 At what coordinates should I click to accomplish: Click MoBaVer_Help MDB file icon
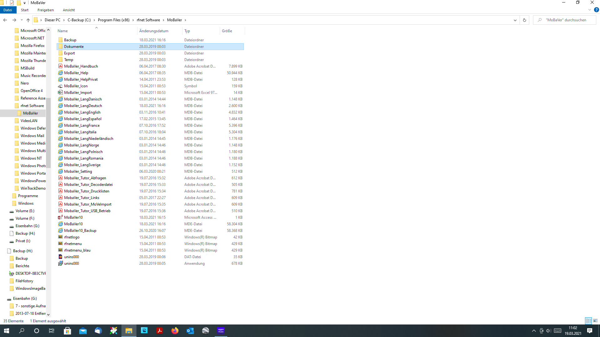tap(60, 73)
